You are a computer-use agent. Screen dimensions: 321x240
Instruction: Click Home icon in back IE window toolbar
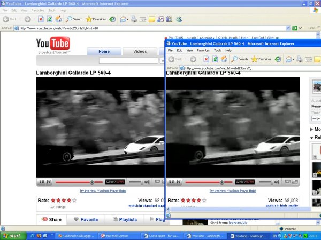[58, 19]
